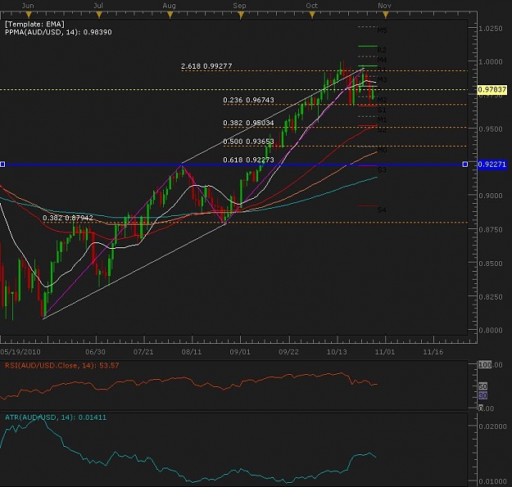Select the 2.618 0.99277 Fibonacci label
The width and height of the screenshot is (512, 487).
coord(206,66)
